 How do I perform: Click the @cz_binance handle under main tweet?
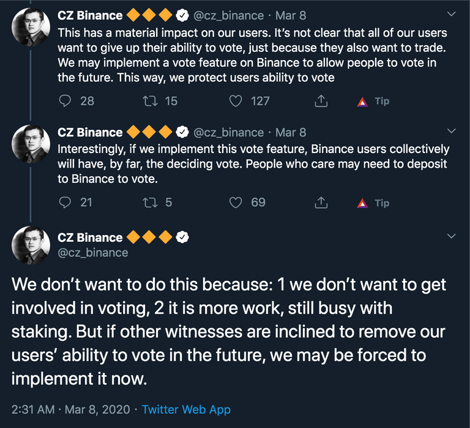[92, 252]
